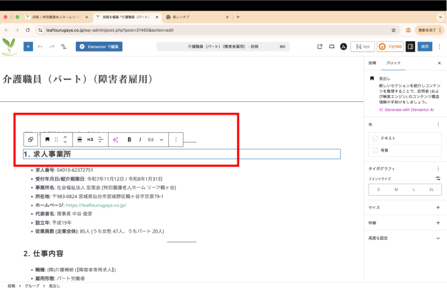Expand the 高度な設定 section
The height and width of the screenshot is (290, 447).
pyautogui.click(x=438, y=238)
